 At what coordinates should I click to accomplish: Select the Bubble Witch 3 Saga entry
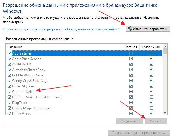tap(28, 75)
